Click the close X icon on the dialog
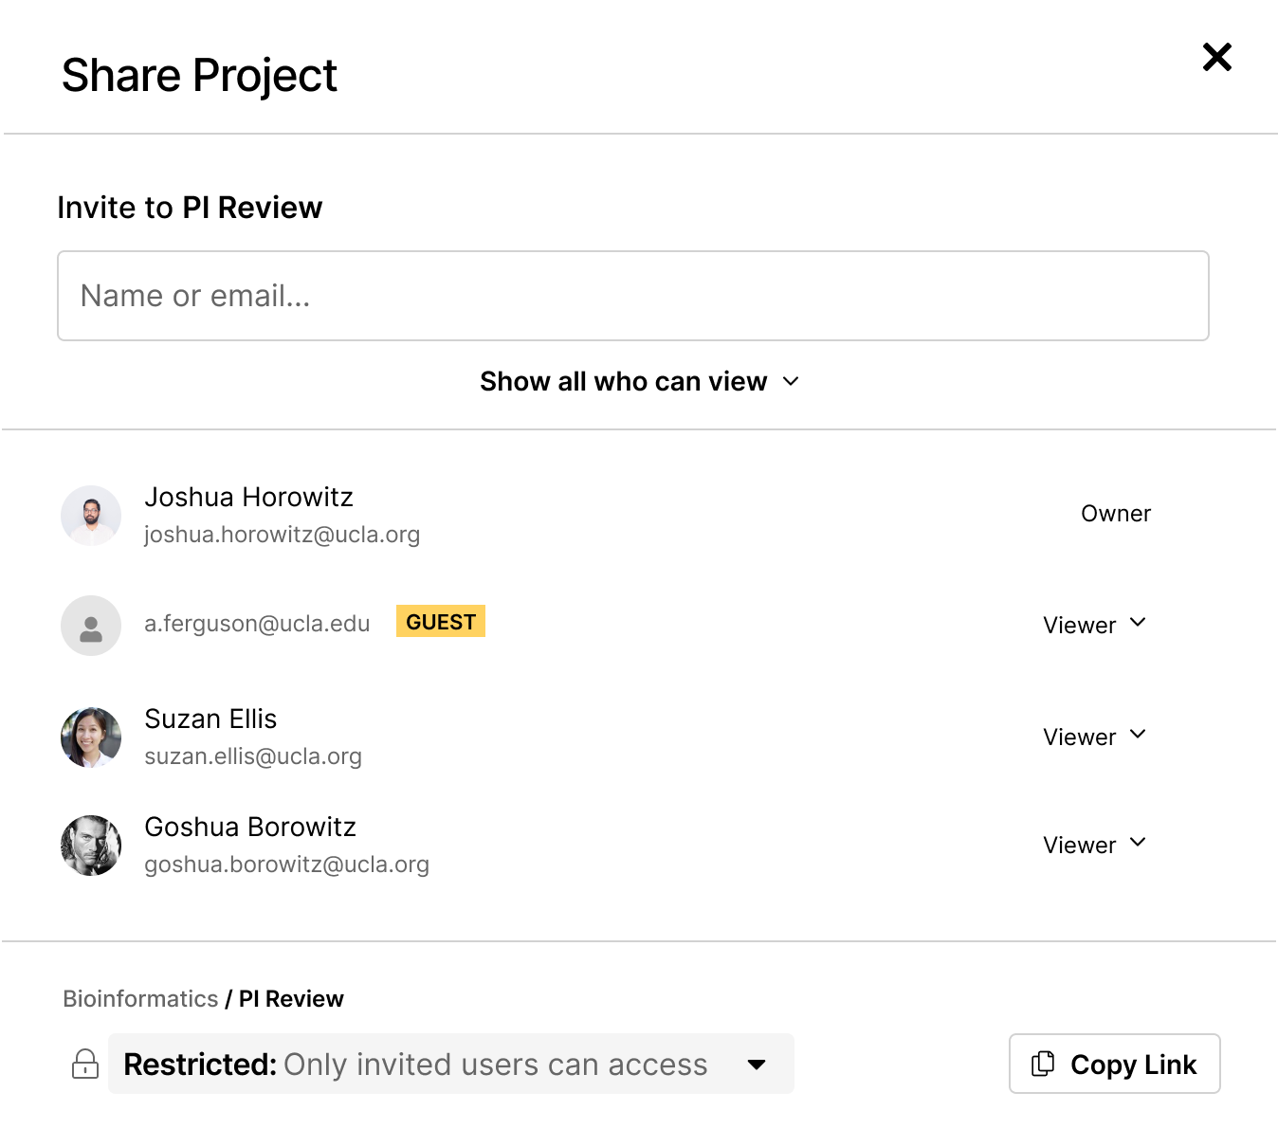The image size is (1278, 1147). 1216,58
